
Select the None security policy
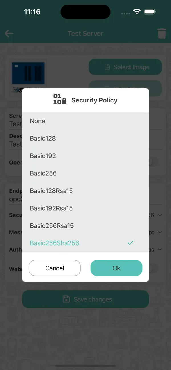(38, 121)
